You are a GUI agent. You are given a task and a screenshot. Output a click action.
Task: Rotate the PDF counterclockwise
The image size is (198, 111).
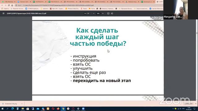(112, 14)
